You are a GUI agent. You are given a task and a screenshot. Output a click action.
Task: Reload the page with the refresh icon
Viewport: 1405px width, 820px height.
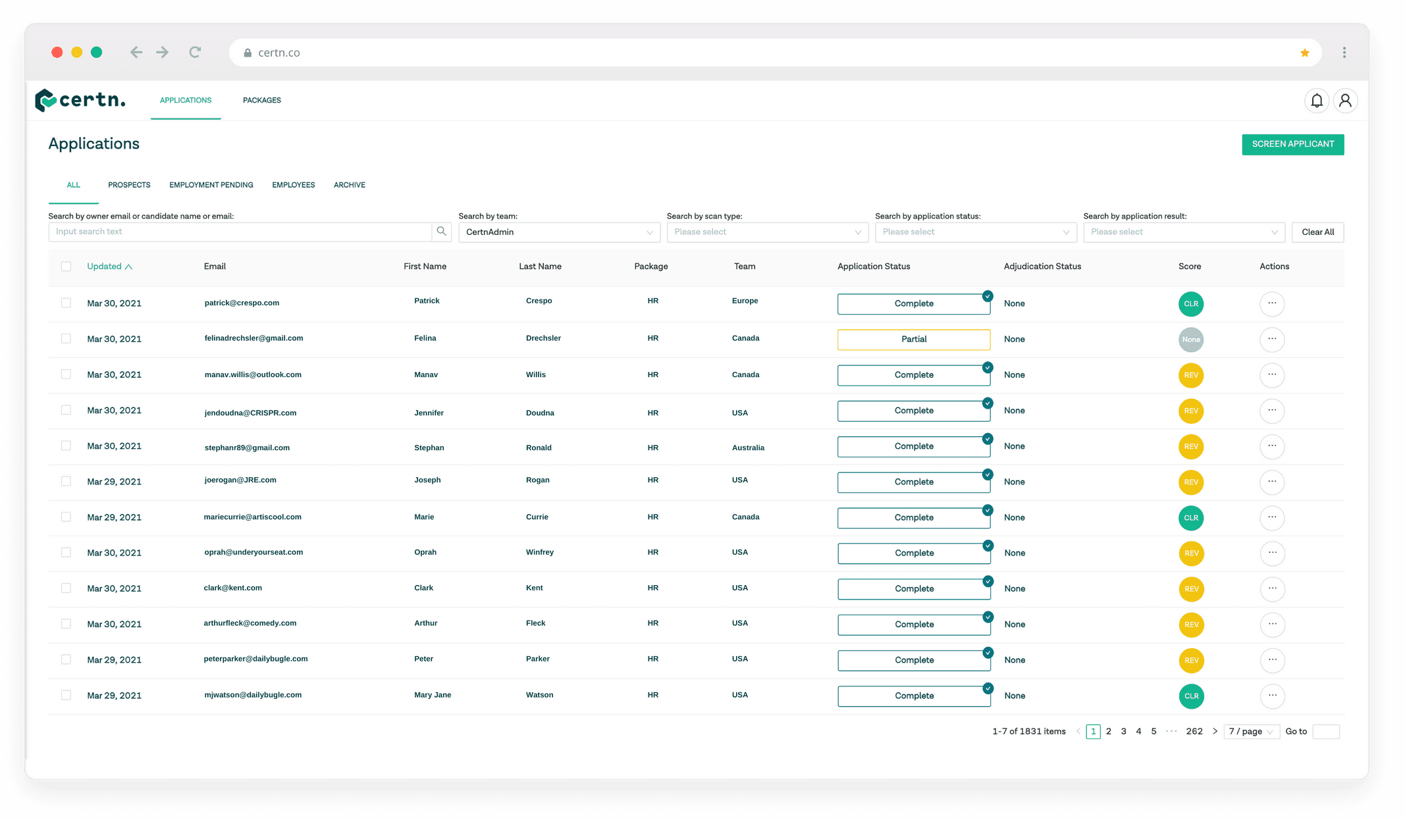point(195,53)
